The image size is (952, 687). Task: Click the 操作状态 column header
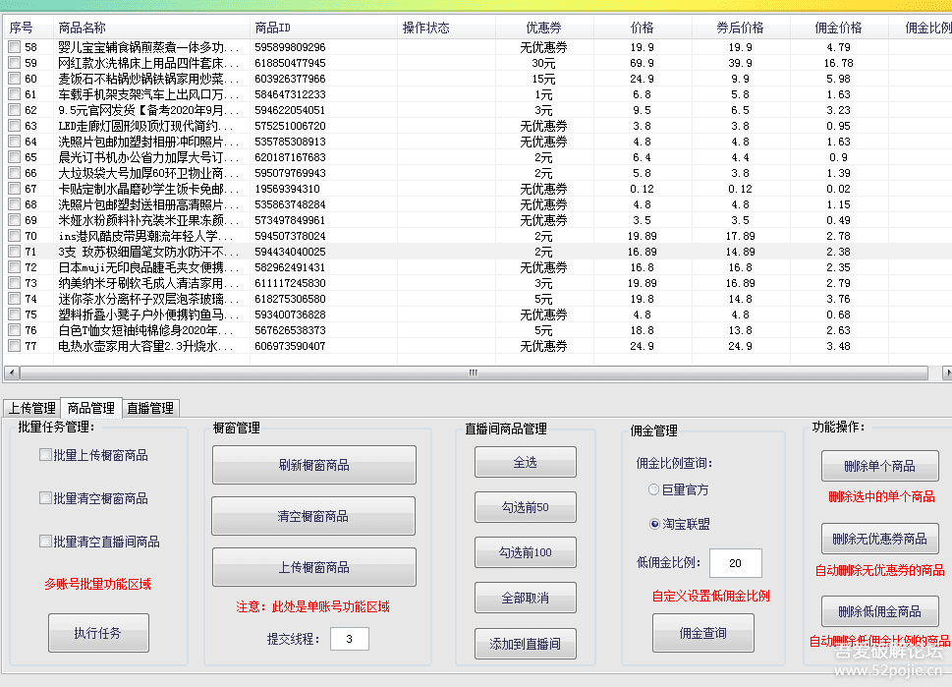446,28
